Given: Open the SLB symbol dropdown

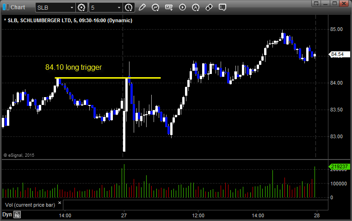Looking at the screenshot, I should coord(72,7).
